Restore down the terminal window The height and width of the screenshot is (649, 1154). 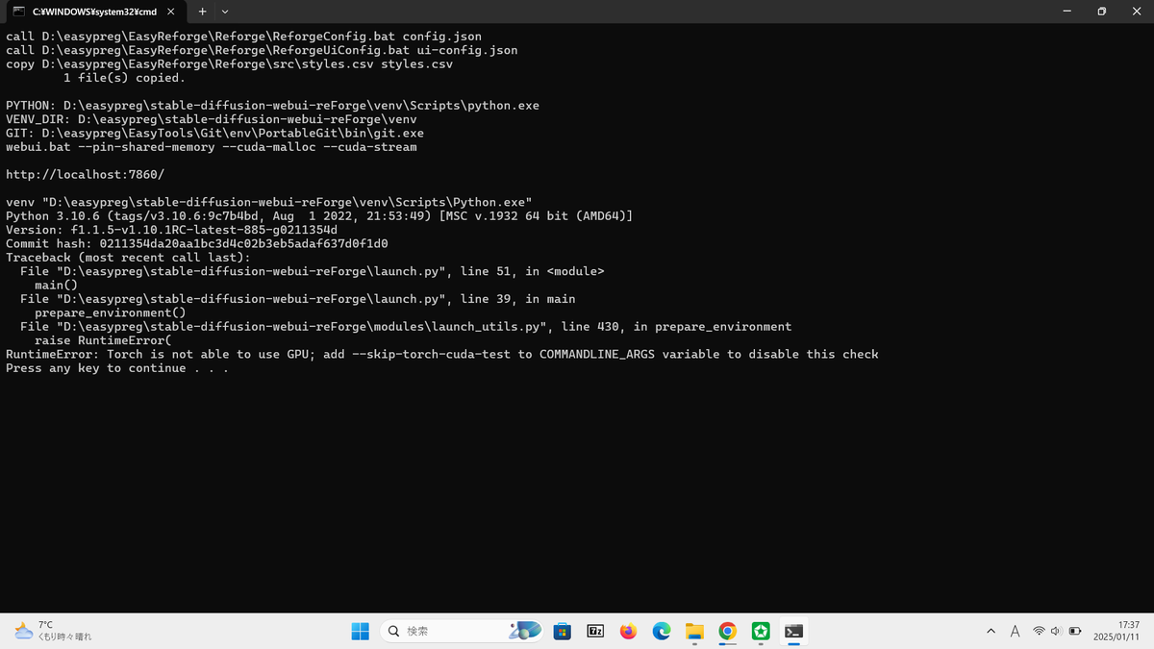tap(1101, 12)
